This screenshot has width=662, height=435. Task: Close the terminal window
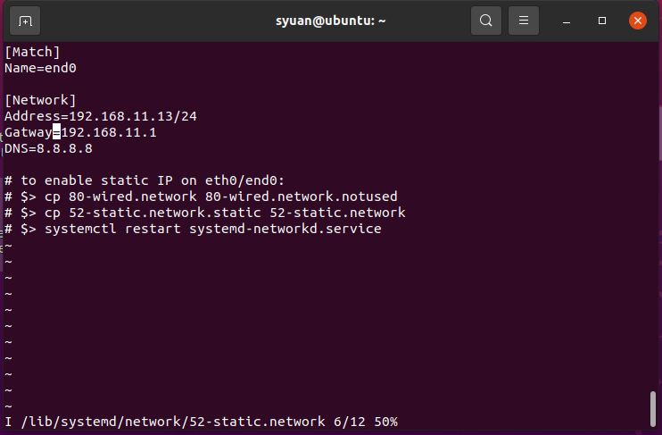click(x=637, y=21)
